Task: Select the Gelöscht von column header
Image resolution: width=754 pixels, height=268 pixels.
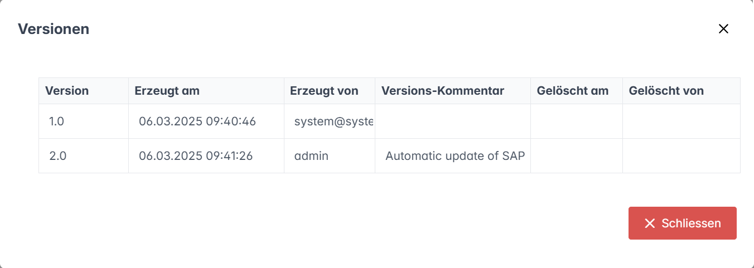Action: (666, 91)
